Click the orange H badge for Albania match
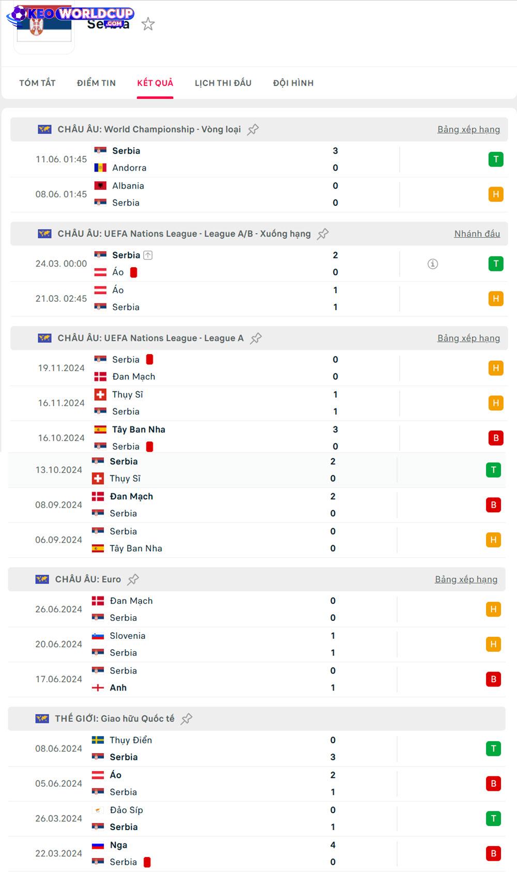The height and width of the screenshot is (872, 517). 496,194
